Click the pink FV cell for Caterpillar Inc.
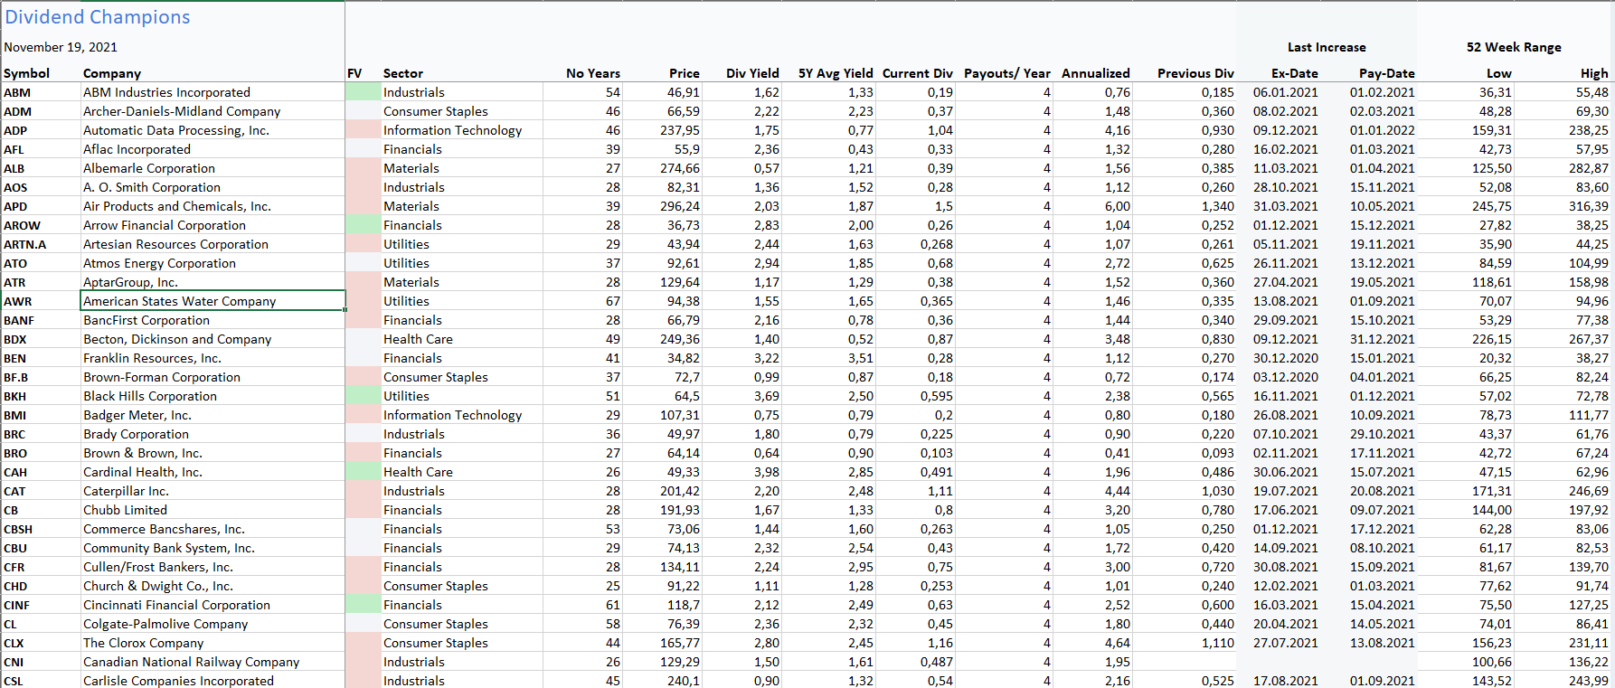This screenshot has width=1615, height=688. pos(363,491)
